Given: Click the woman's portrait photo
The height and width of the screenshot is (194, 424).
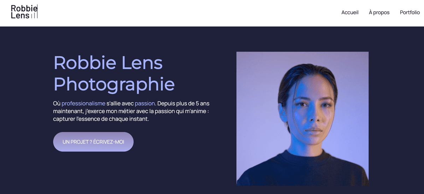Looking at the screenshot, I should tap(302, 118).
